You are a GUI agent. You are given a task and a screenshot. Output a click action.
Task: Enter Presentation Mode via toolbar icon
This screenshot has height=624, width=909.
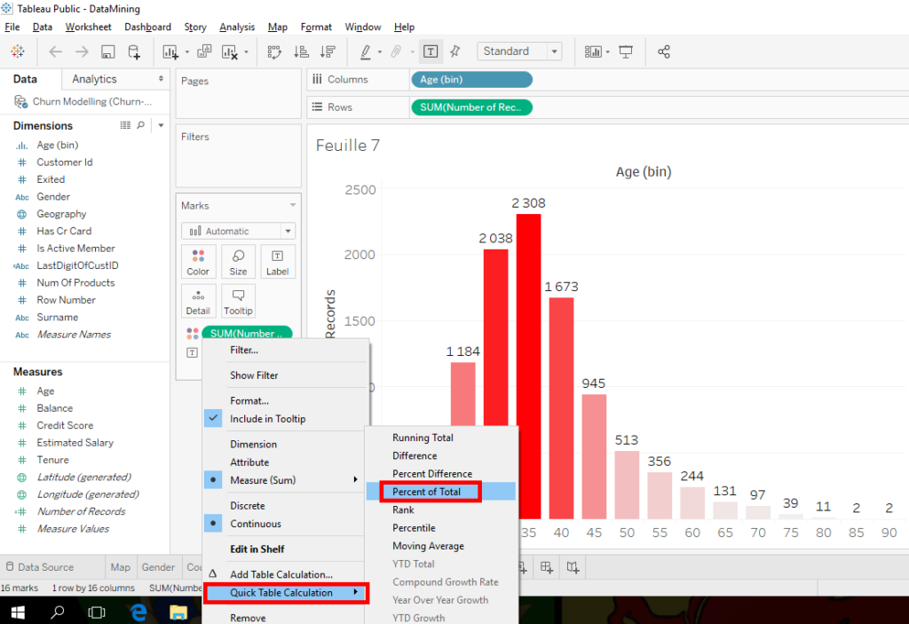(x=625, y=51)
